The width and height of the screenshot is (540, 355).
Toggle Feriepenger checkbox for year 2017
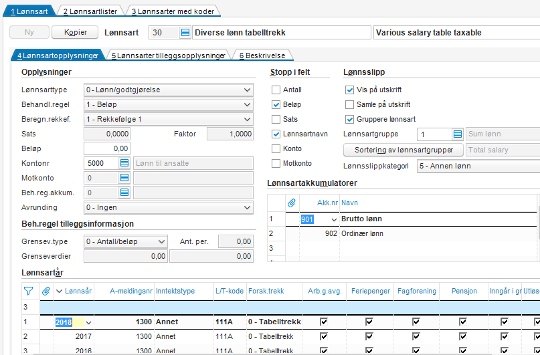tap(369, 336)
